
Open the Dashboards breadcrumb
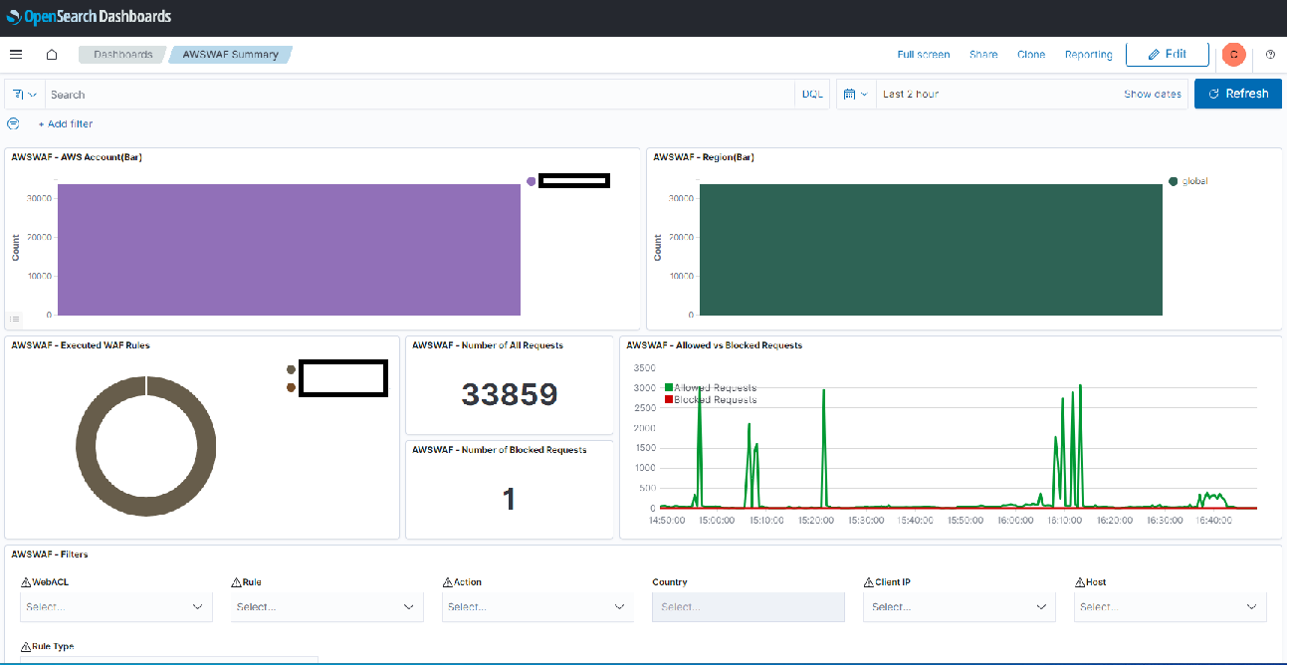pos(122,55)
